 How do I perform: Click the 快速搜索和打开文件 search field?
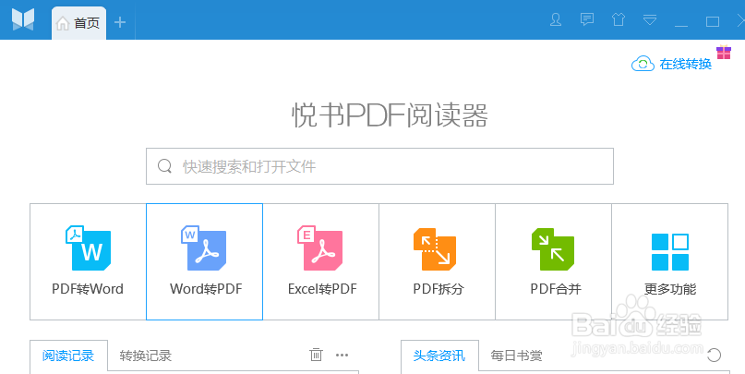point(379,166)
